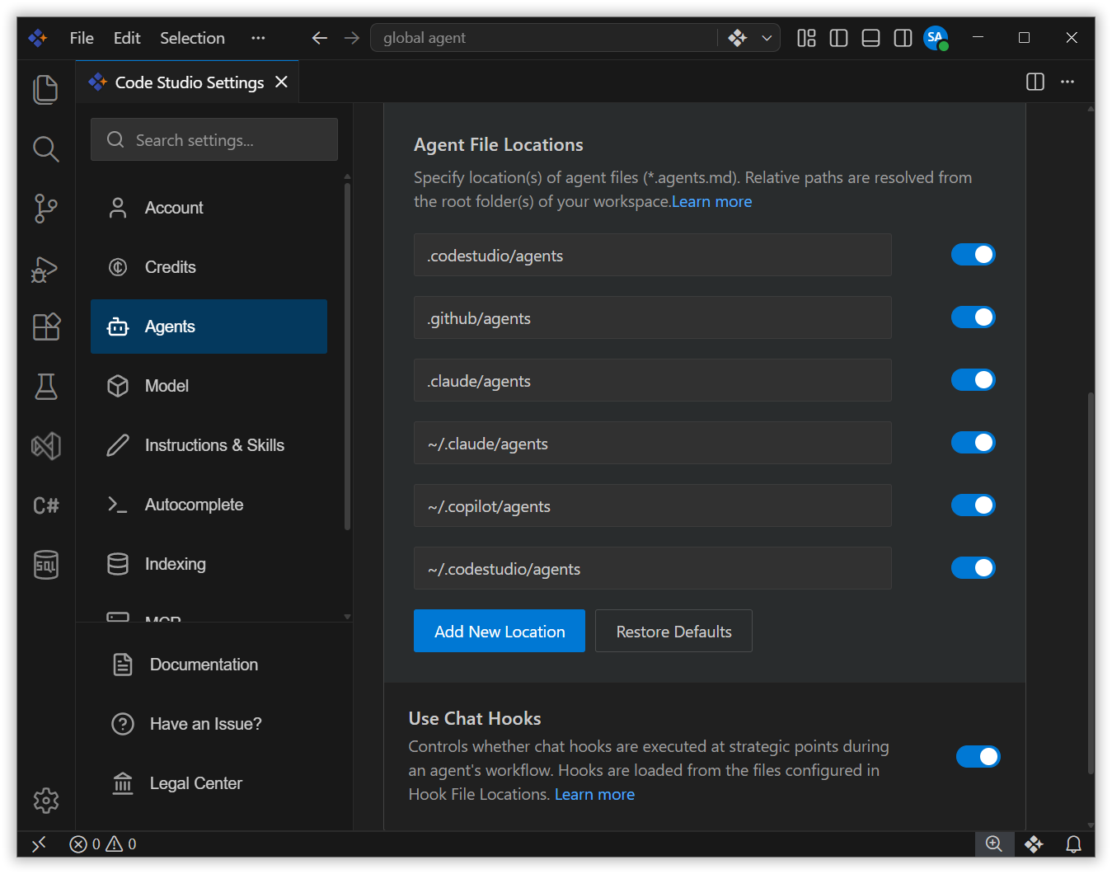Go back with the left arrow
The width and height of the screenshot is (1112, 874).
320,38
